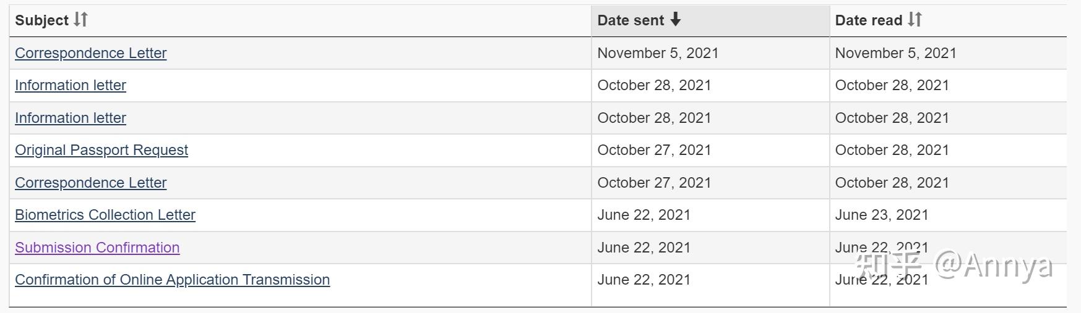Click date sent cell of Biometrics Collection Letter
Viewport: 1081px width, 313px height.
pos(644,215)
